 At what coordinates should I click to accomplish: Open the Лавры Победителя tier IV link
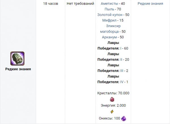(x=122, y=82)
